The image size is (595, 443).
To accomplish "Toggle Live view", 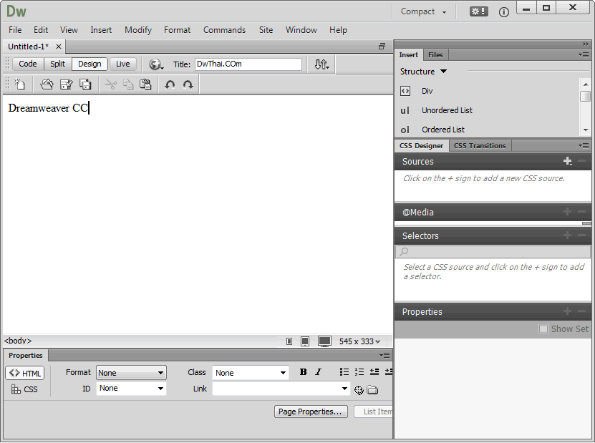I will [x=122, y=64].
